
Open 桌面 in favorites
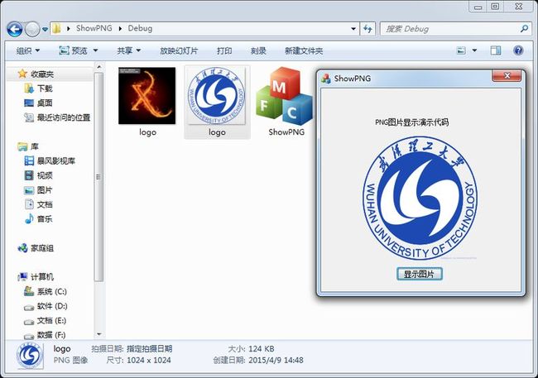click(x=45, y=103)
